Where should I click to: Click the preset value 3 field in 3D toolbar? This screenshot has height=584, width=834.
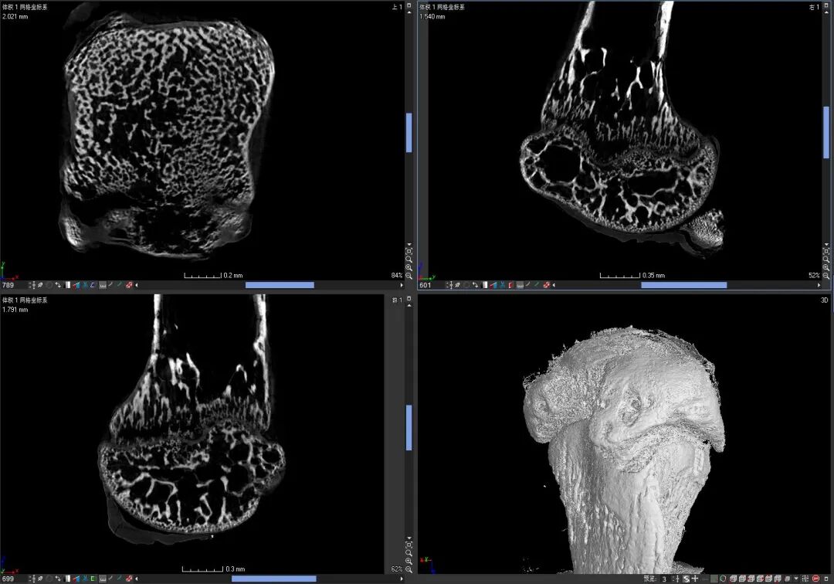tap(665, 579)
